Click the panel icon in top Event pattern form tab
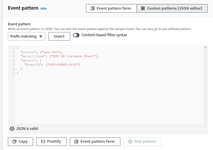 coord(93,8)
